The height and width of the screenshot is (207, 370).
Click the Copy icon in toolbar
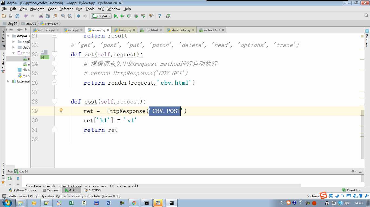click(48, 16)
